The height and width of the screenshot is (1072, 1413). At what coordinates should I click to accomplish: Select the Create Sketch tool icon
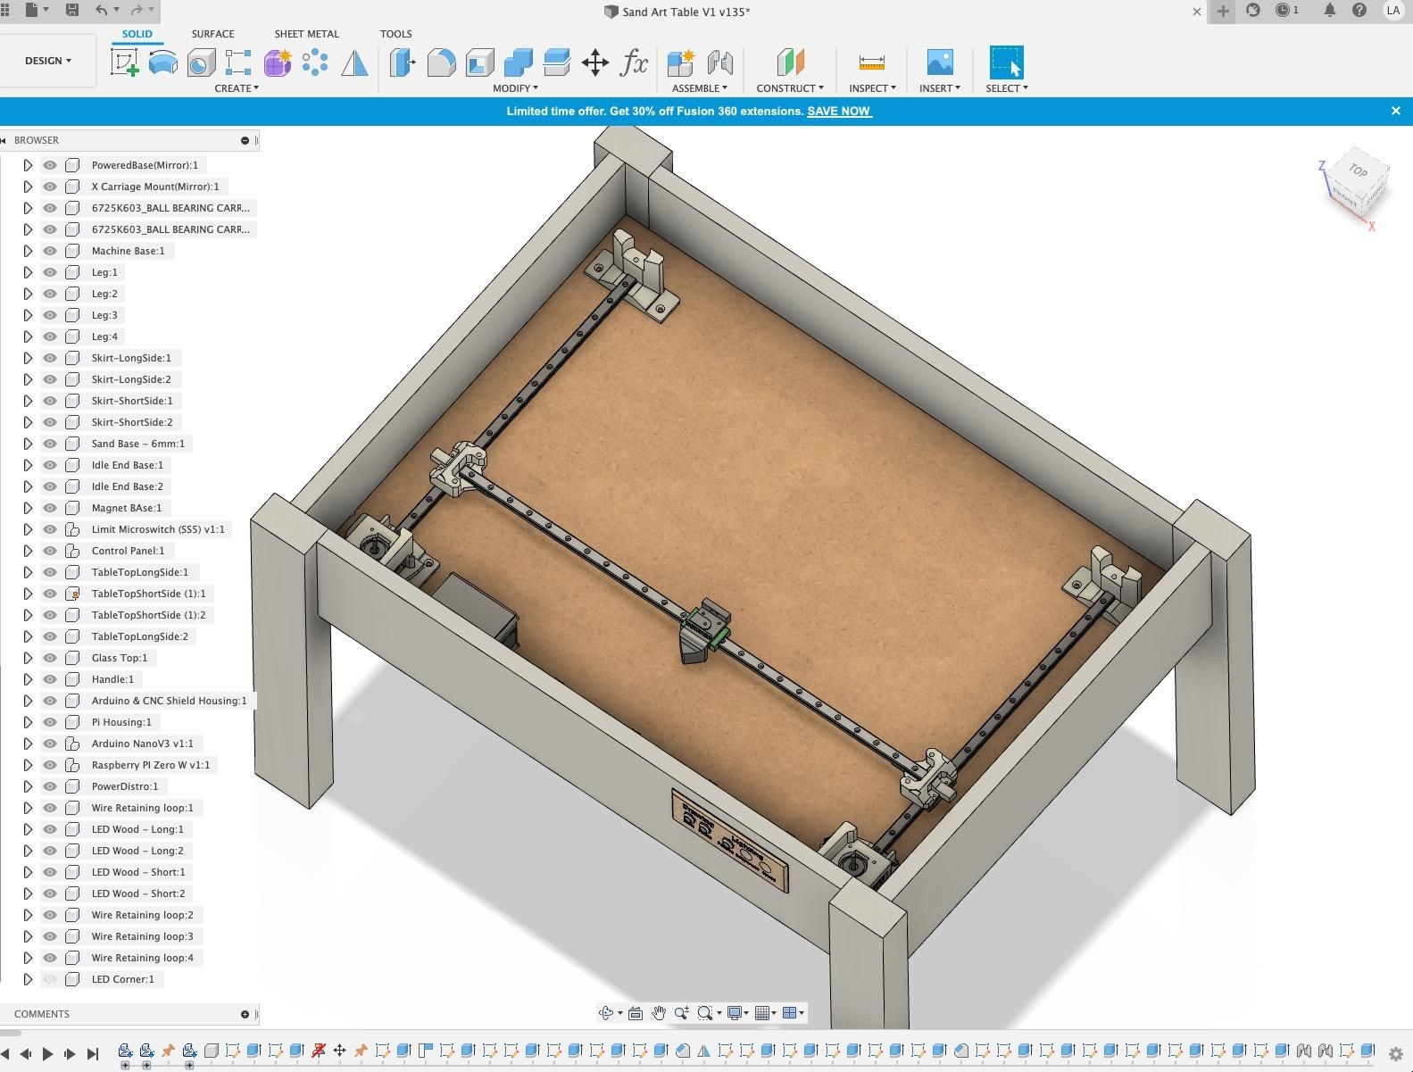(x=125, y=62)
